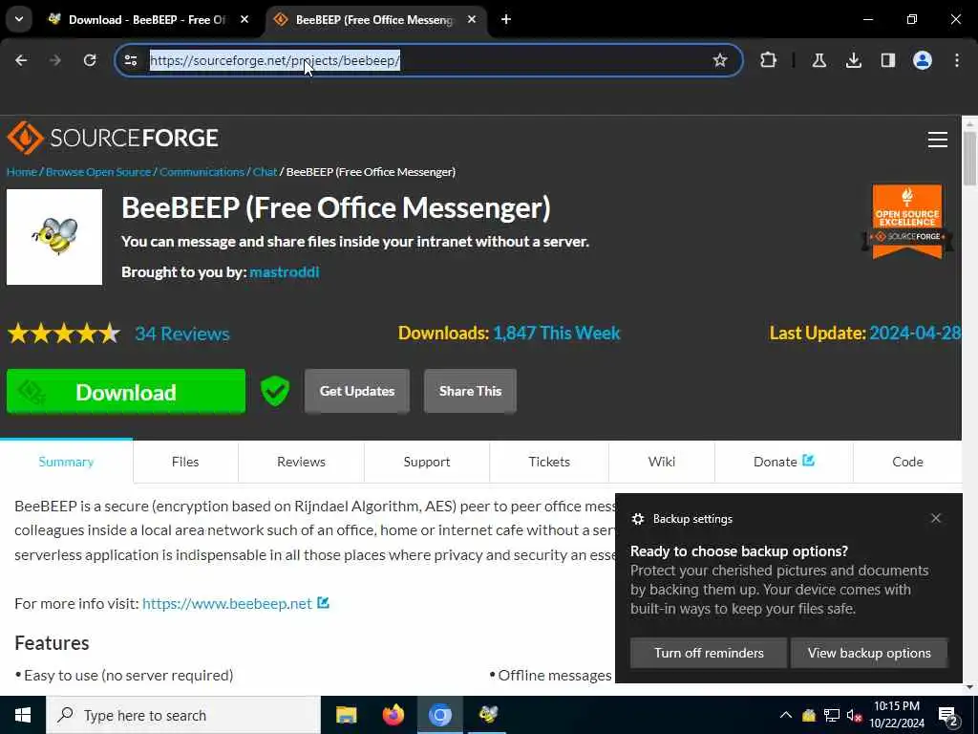978x734 pixels.
Task: Open the profile avatar menu
Action: (x=923, y=60)
